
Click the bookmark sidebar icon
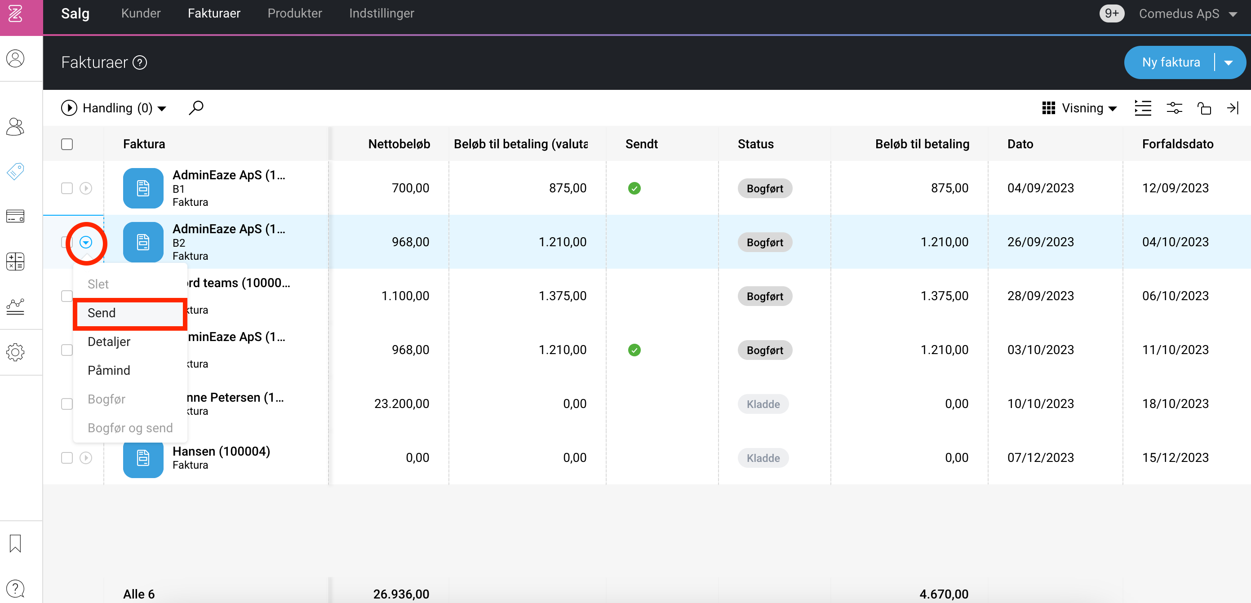16,544
